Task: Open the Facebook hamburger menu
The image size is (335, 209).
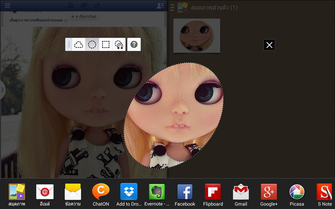Action: (x=7, y=6)
